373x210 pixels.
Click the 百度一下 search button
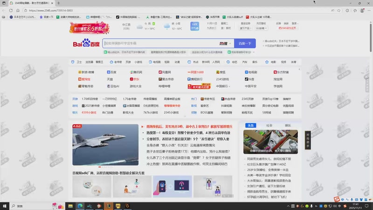(x=245, y=43)
